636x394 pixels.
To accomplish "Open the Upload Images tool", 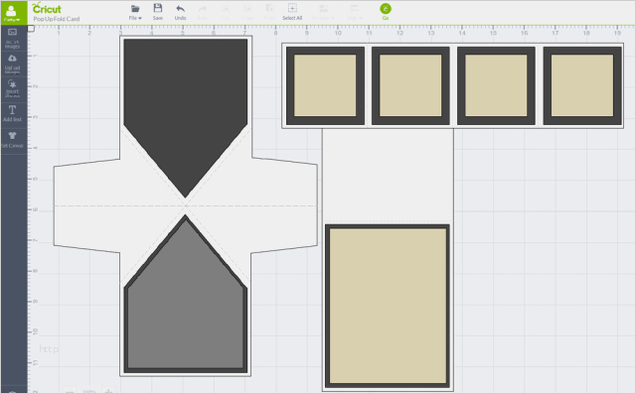I will click(12, 65).
